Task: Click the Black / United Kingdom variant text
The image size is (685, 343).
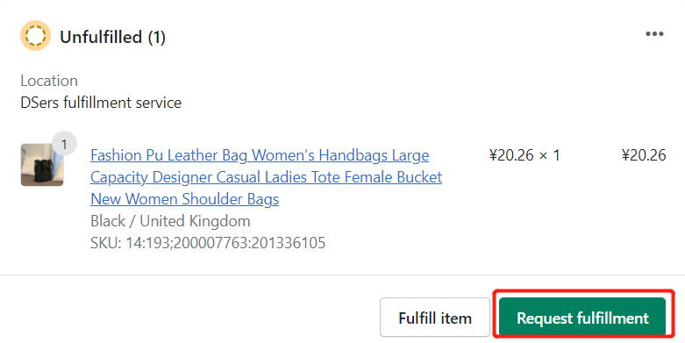Action: [x=170, y=221]
